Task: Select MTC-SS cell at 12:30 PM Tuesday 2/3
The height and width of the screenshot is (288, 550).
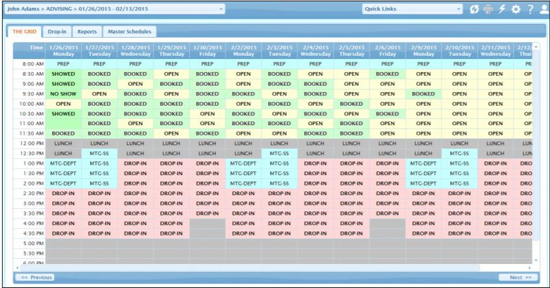Action: tap(280, 154)
